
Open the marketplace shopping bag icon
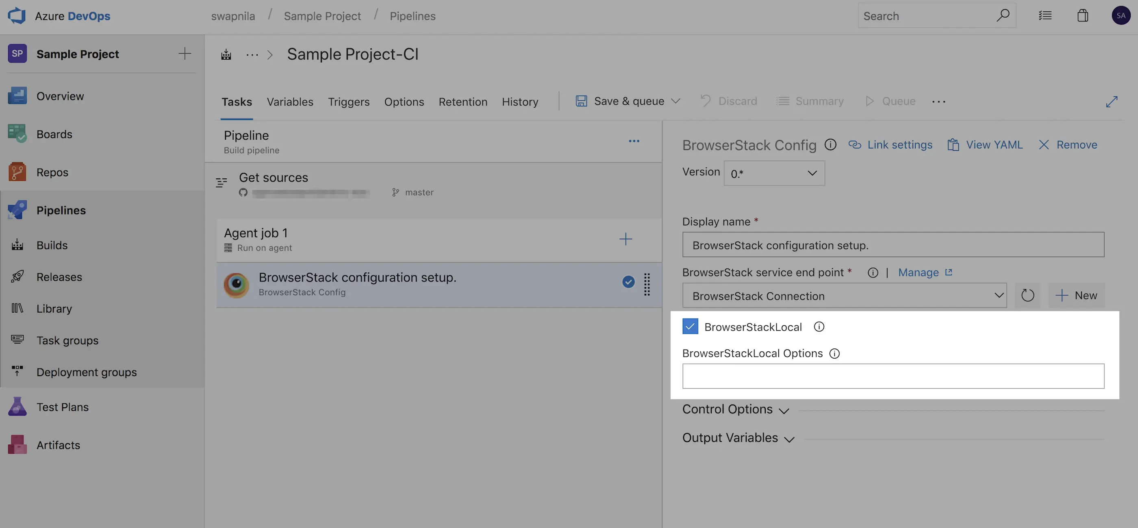point(1082,16)
